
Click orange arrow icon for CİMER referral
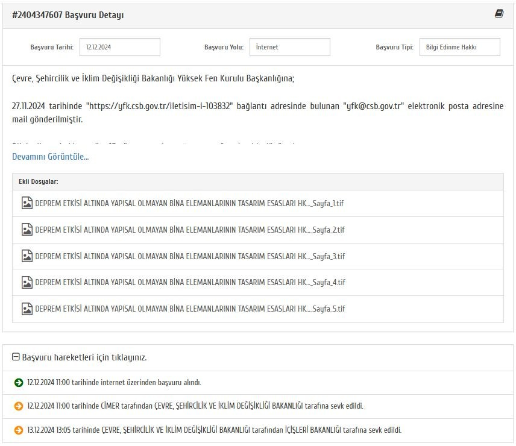click(19, 406)
